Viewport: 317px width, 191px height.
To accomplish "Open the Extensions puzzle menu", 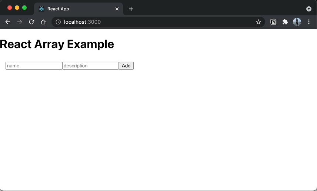I will [285, 22].
